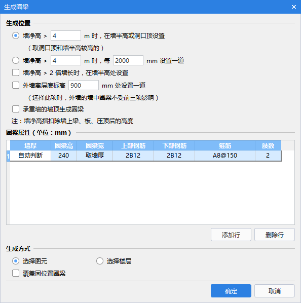Click the 圈梁高 column header
The height and width of the screenshot is (303, 301).
64,145
